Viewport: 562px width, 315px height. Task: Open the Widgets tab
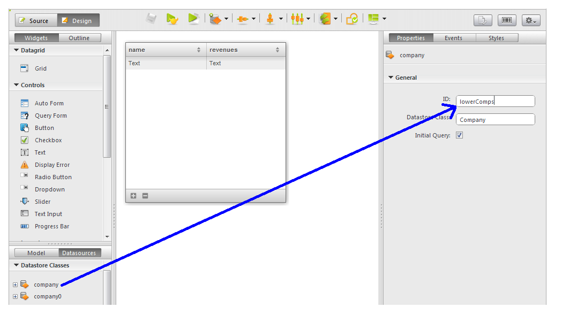click(x=36, y=38)
